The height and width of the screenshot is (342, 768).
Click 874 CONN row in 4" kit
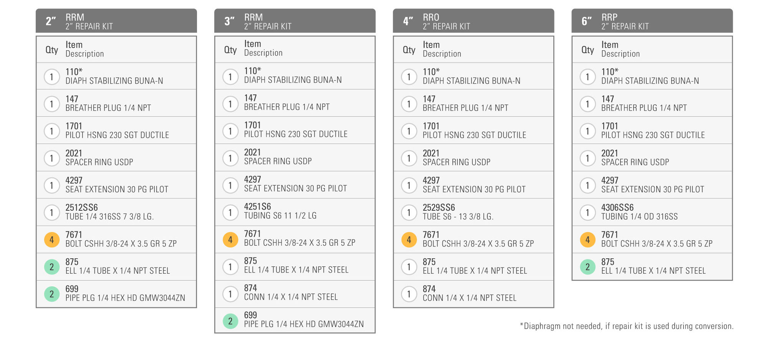coord(473,294)
